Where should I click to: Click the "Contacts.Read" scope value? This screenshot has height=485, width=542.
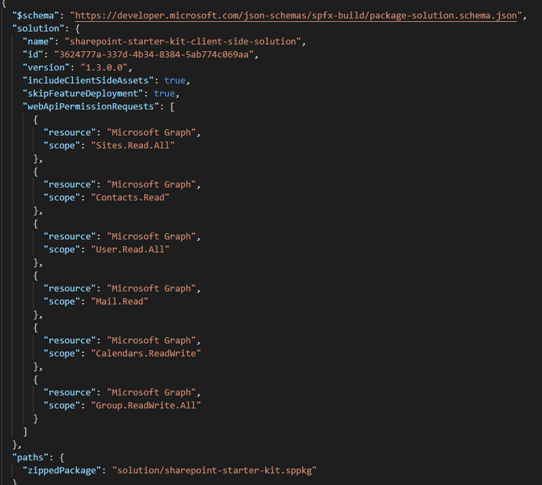pos(131,198)
